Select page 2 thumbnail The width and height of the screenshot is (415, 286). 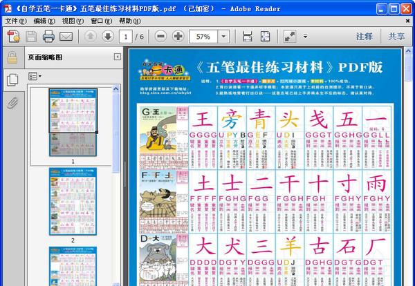[x=73, y=202]
